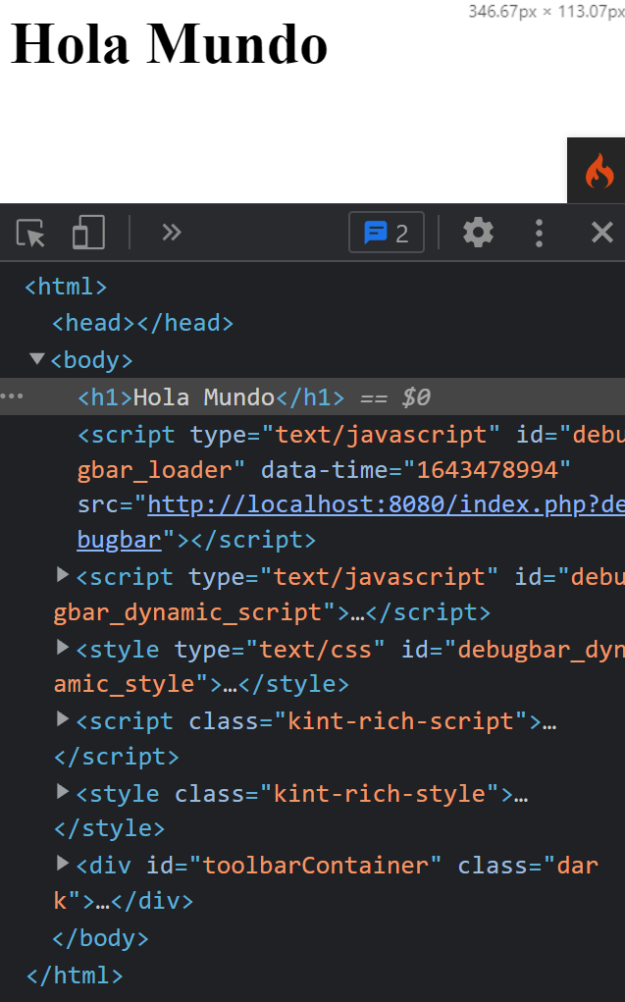This screenshot has height=1002, width=625.
Task: Show more DevTools tabs chevron
Action: click(172, 233)
